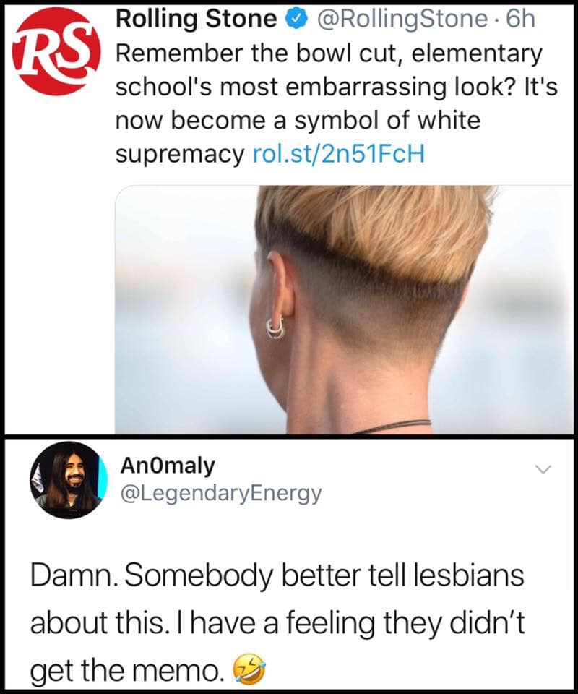Click the silver hoop earring in the photo
578x694 pixels.
point(276,327)
